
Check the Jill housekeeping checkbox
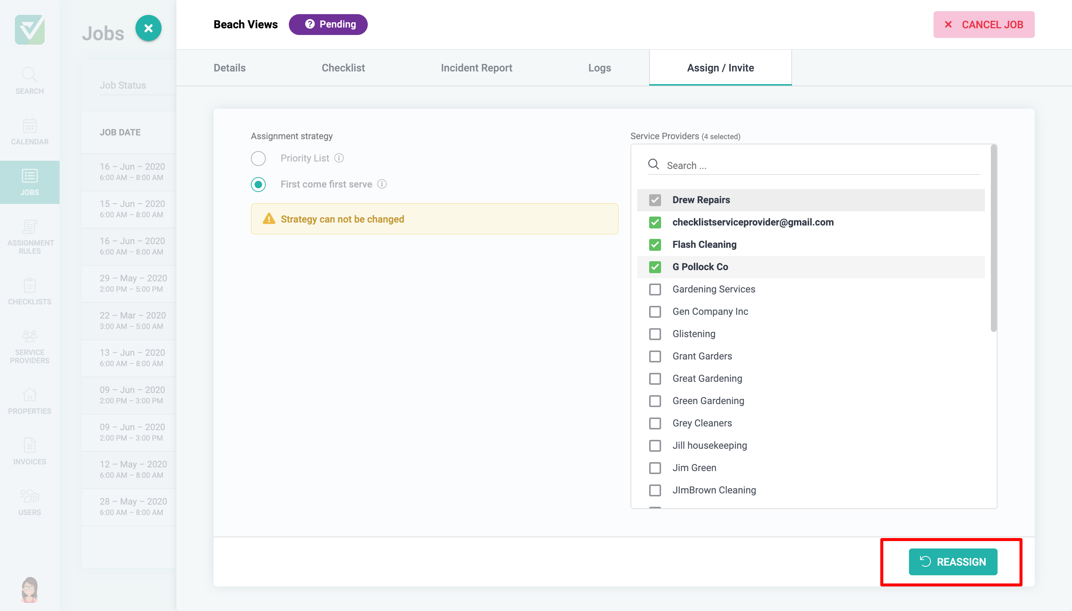click(655, 446)
